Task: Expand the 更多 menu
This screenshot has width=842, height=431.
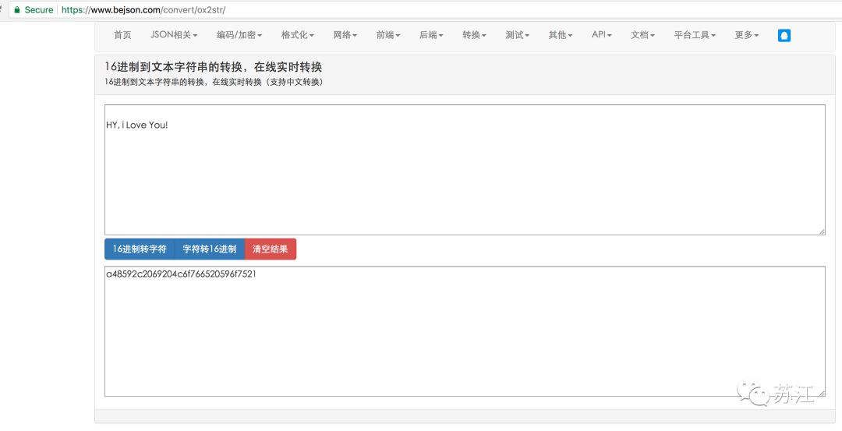Action: [746, 35]
